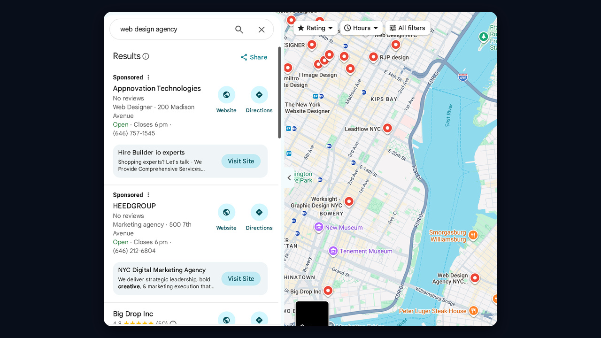The image size is (601, 338).
Task: Click the Tenement Museum marker
Action: pyautogui.click(x=333, y=251)
